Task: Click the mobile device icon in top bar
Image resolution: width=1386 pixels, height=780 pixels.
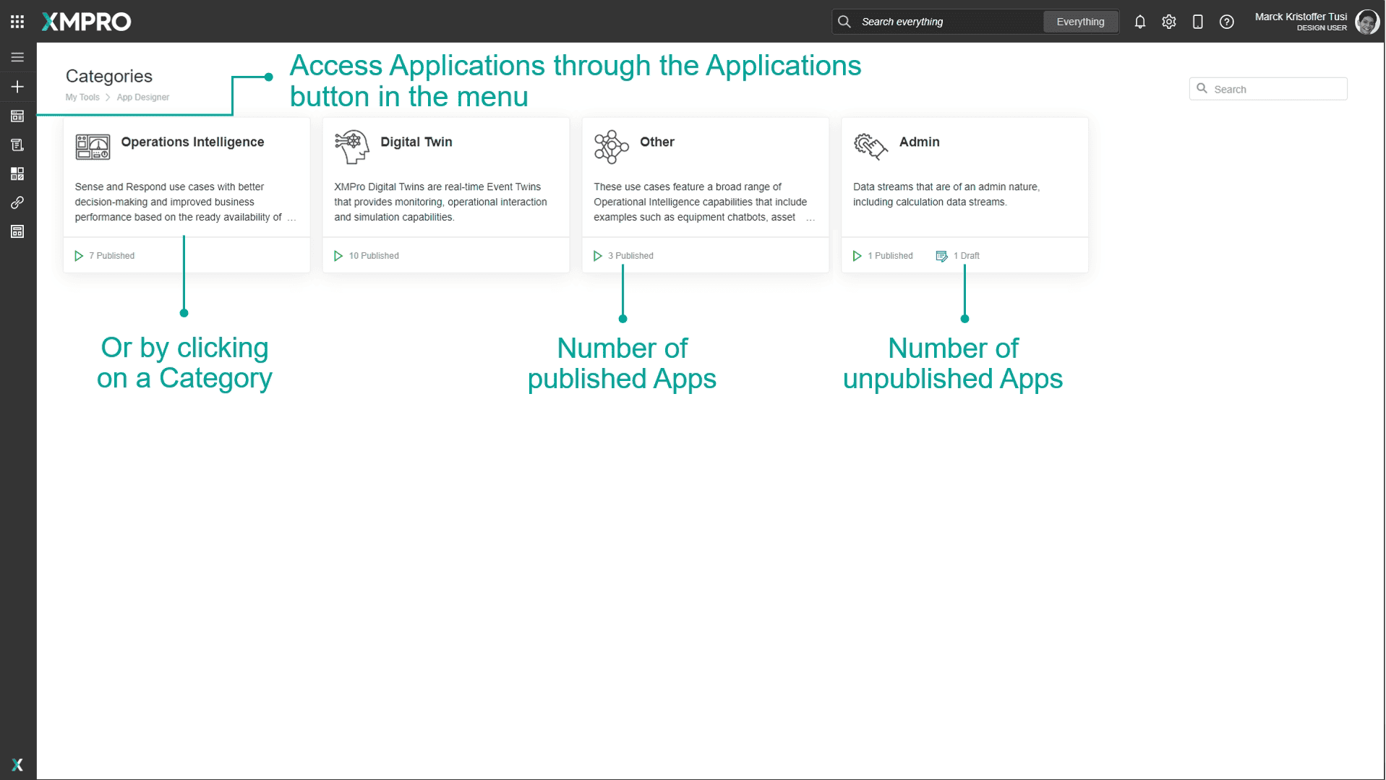Action: pyautogui.click(x=1198, y=22)
